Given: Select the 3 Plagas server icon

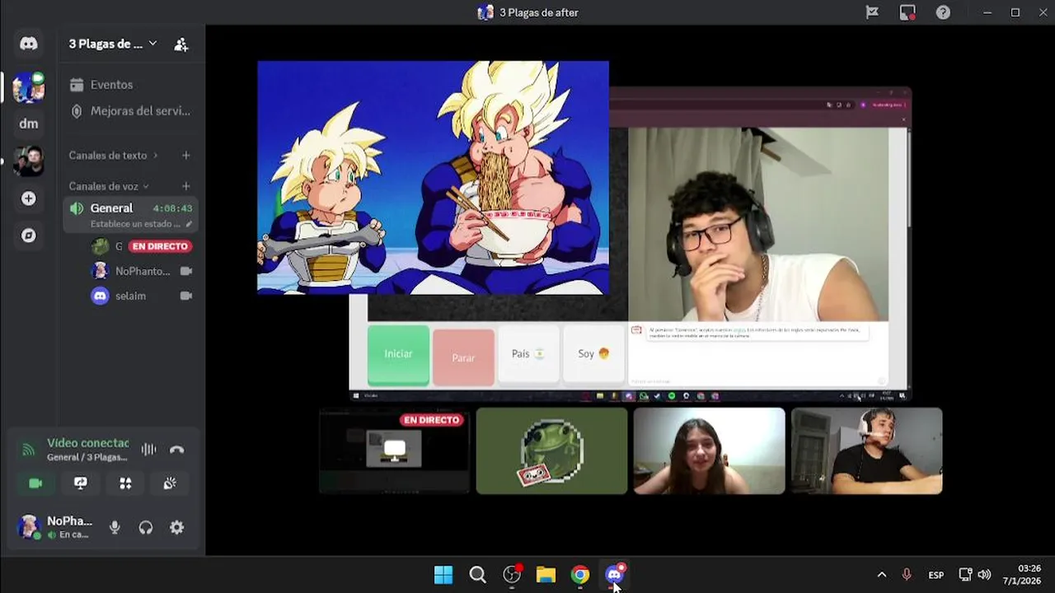Looking at the screenshot, I should tap(29, 86).
